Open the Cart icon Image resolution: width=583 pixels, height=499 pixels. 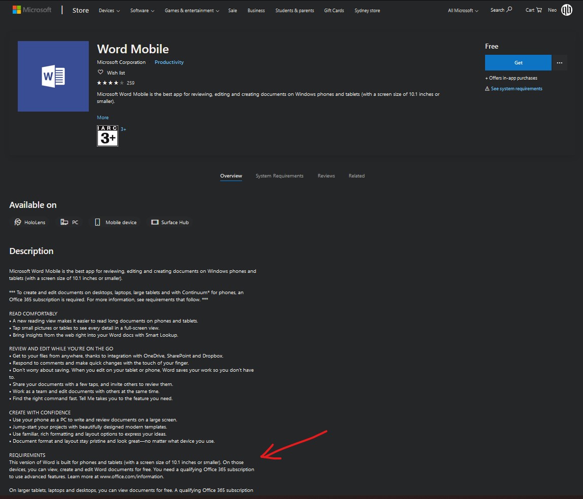click(x=539, y=10)
